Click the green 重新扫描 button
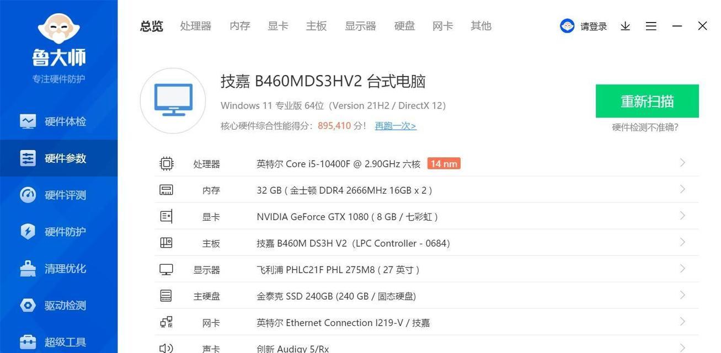The height and width of the screenshot is (353, 721). (647, 101)
